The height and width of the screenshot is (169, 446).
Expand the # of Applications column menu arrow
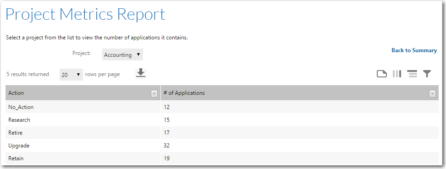pyautogui.click(x=432, y=94)
